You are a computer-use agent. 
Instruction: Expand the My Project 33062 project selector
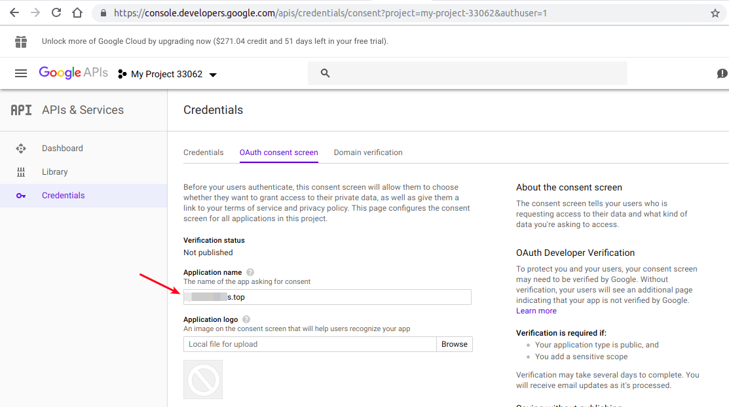click(167, 75)
